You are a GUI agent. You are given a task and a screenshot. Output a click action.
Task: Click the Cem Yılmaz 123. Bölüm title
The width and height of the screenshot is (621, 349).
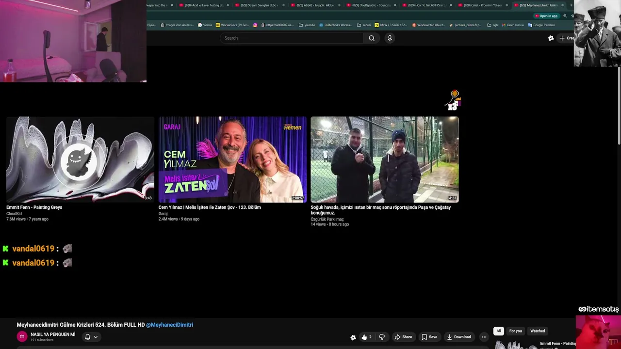pyautogui.click(x=210, y=207)
